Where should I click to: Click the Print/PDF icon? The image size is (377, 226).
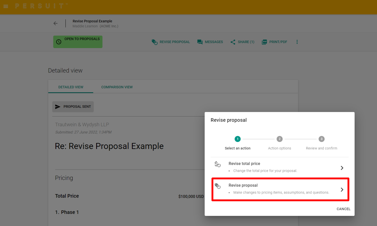point(264,42)
